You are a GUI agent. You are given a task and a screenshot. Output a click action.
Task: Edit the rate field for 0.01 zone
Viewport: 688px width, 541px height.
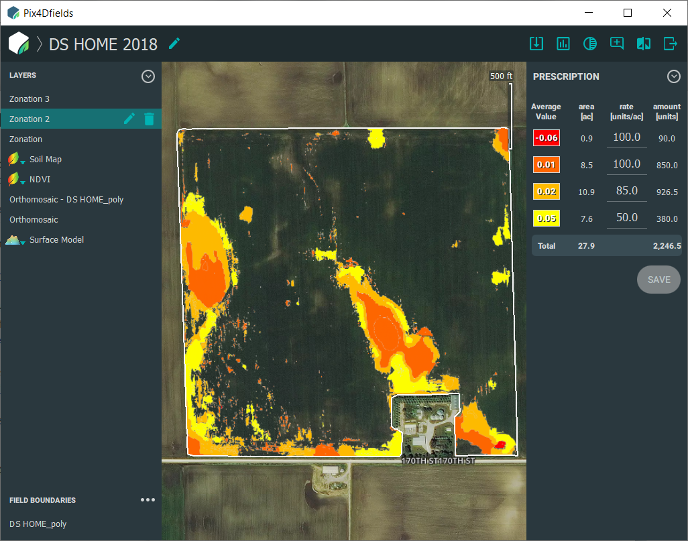626,164
